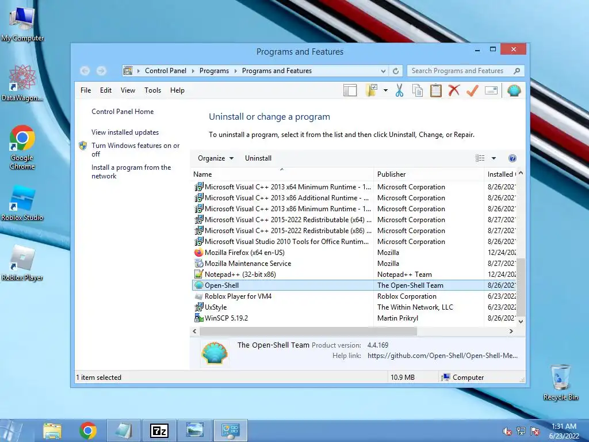Click the Cut scissors toolbar icon
This screenshot has height=442, width=589.
[399, 90]
